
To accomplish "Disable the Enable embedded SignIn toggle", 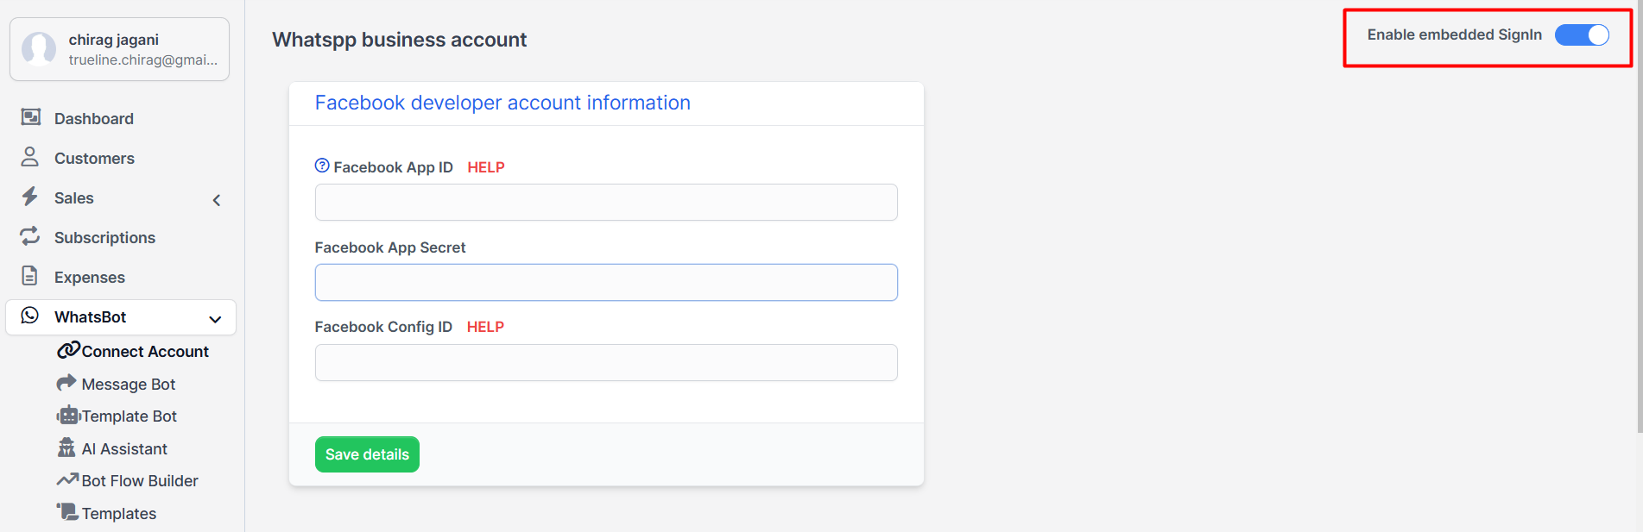I will 1581,34.
